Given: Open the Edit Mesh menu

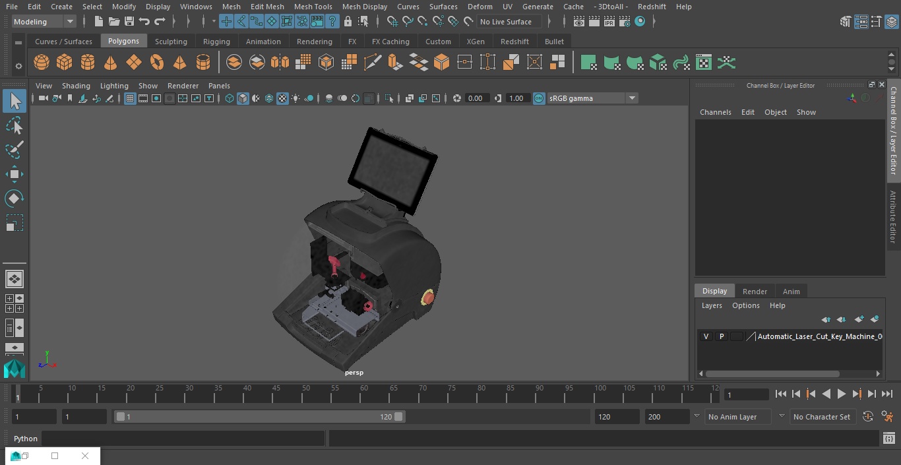Looking at the screenshot, I should (267, 7).
